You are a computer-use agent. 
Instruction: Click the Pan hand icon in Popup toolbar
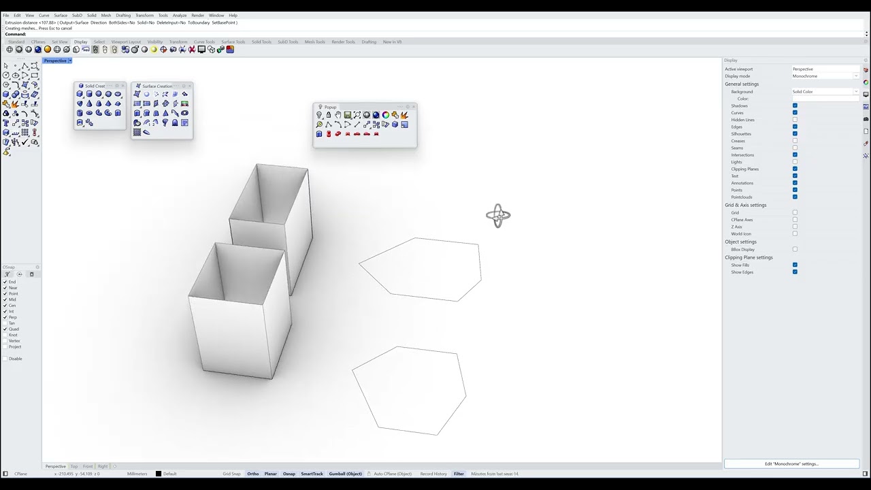(338, 115)
